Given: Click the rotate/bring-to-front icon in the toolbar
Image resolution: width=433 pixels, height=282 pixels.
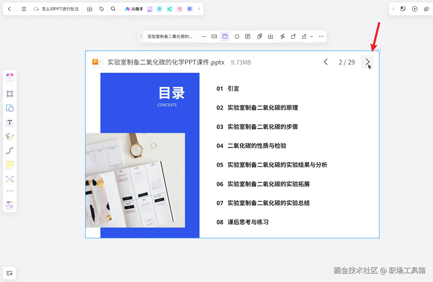Looking at the screenshot, I should tap(293, 36).
